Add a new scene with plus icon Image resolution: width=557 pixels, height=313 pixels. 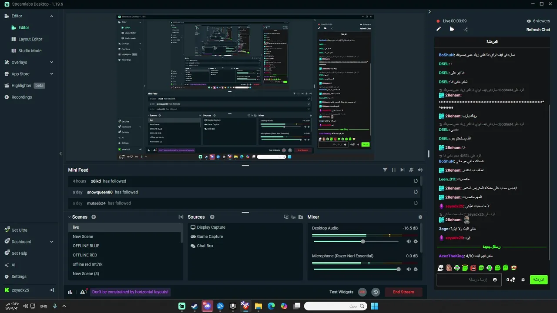94,217
